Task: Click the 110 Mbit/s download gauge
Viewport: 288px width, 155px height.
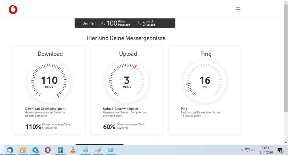Action: [49, 81]
